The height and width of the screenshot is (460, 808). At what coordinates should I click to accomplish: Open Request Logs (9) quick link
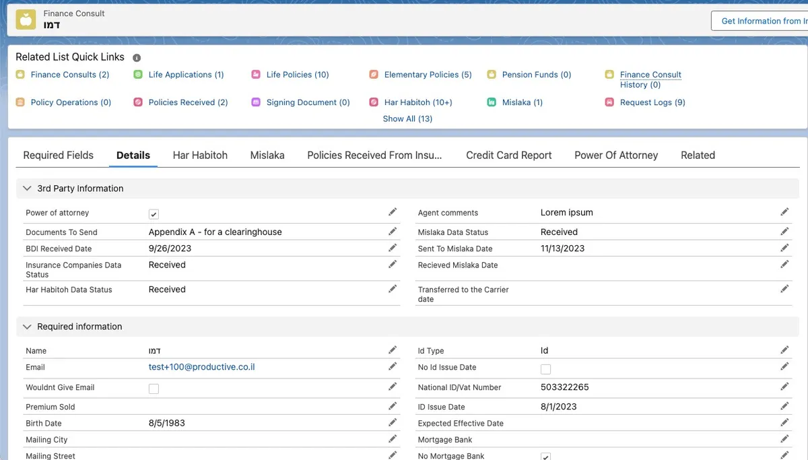[652, 102]
